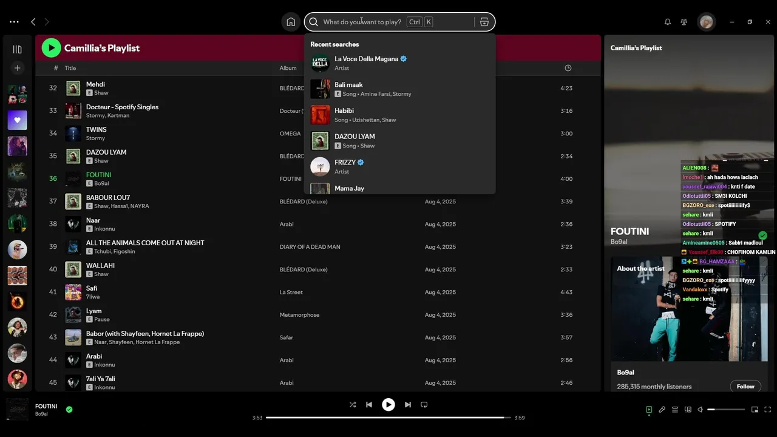
Task: Open artist link Figoshin
Action: tap(124, 251)
